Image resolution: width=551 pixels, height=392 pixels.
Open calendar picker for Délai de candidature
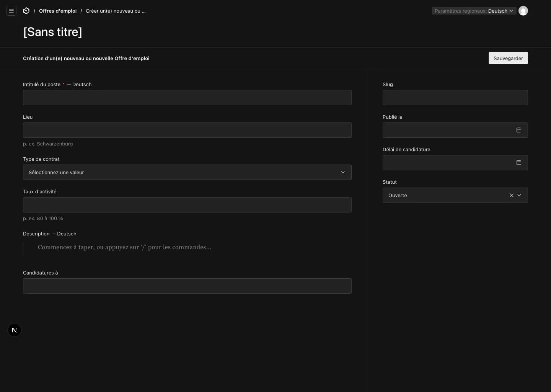coord(519,163)
